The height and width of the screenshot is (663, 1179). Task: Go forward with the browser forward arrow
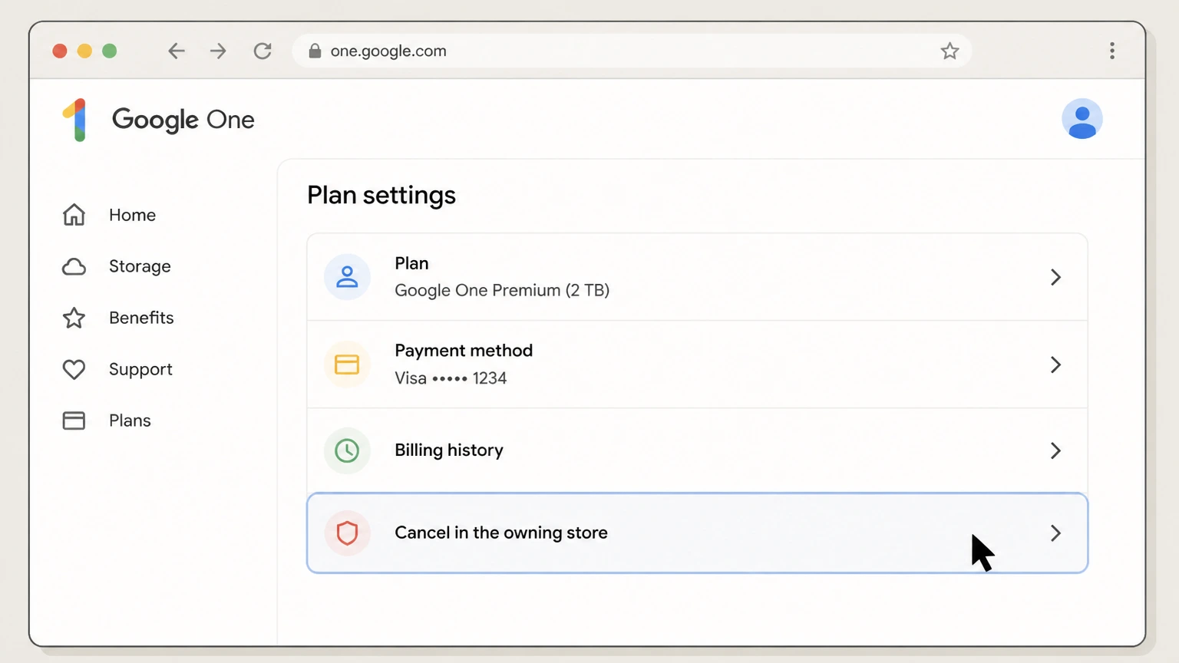pos(218,51)
